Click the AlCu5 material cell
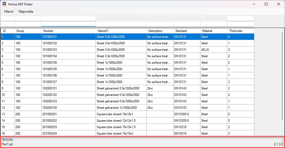 [x=214, y=50]
